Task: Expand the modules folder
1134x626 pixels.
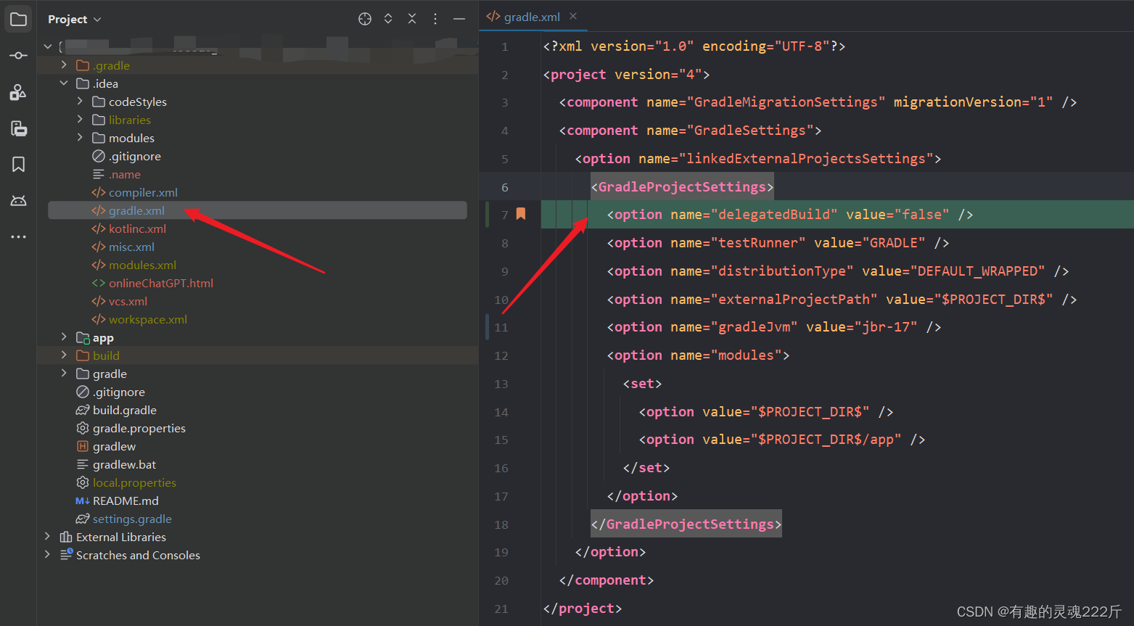Action: coord(80,138)
